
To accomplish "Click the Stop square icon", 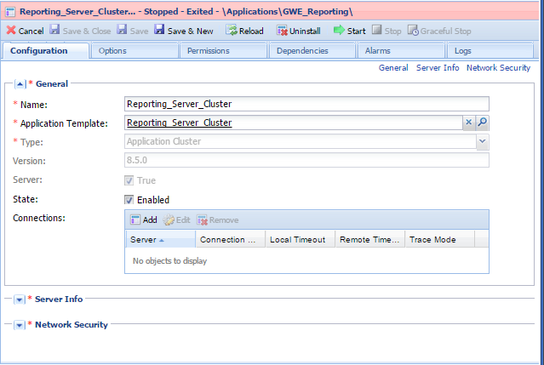I will click(x=377, y=30).
